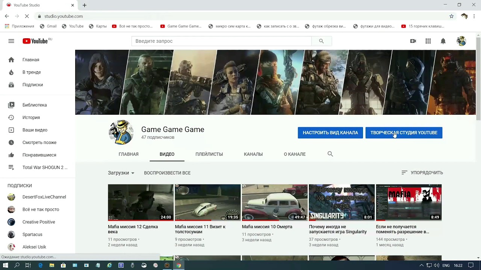
Task: Open Понравившиеся liked videos
Action: (38, 155)
